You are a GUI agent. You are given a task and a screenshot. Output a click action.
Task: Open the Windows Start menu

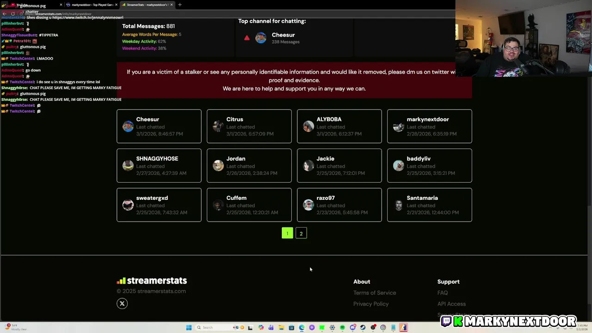(189, 327)
